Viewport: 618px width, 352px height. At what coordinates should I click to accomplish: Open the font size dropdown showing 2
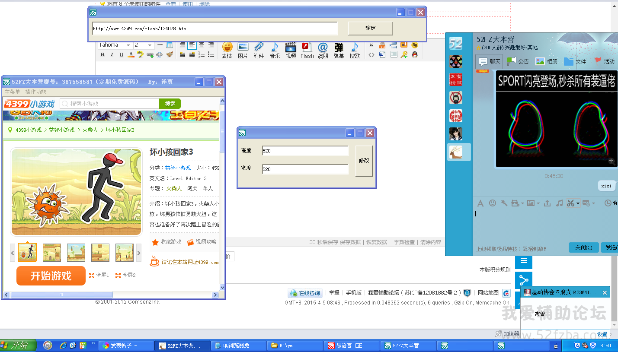coord(143,45)
